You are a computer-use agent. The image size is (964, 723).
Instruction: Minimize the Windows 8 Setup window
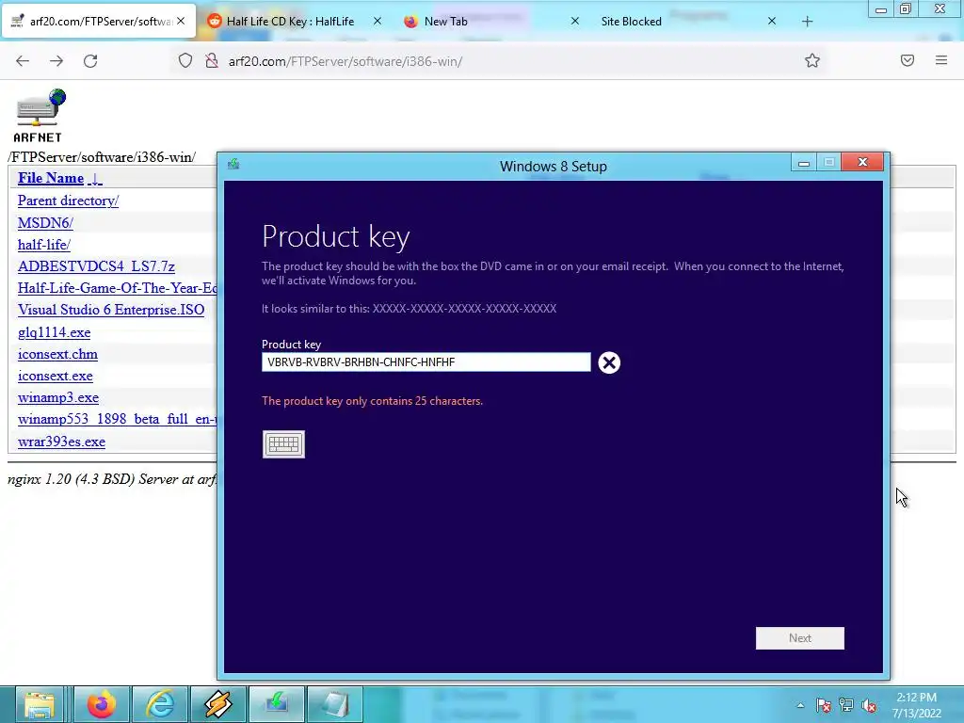(x=804, y=163)
